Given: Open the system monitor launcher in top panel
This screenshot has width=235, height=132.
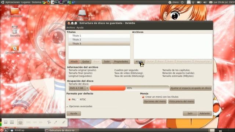Looking at the screenshot, I should pos(56,2).
